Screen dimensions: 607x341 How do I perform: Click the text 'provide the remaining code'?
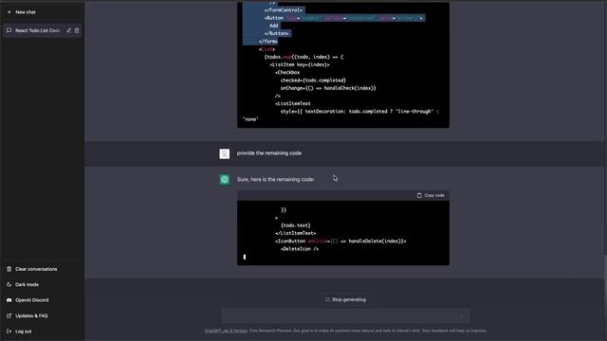point(269,153)
